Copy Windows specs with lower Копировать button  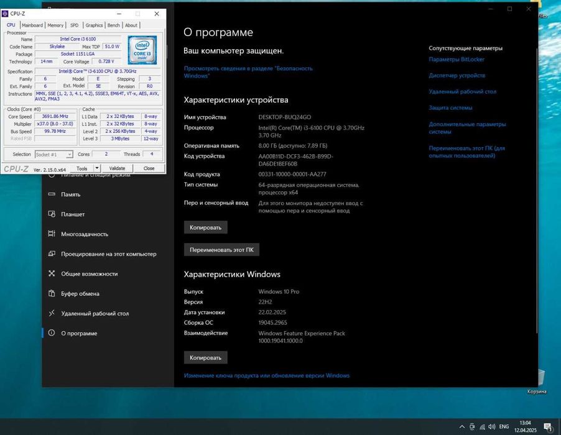pyautogui.click(x=206, y=357)
